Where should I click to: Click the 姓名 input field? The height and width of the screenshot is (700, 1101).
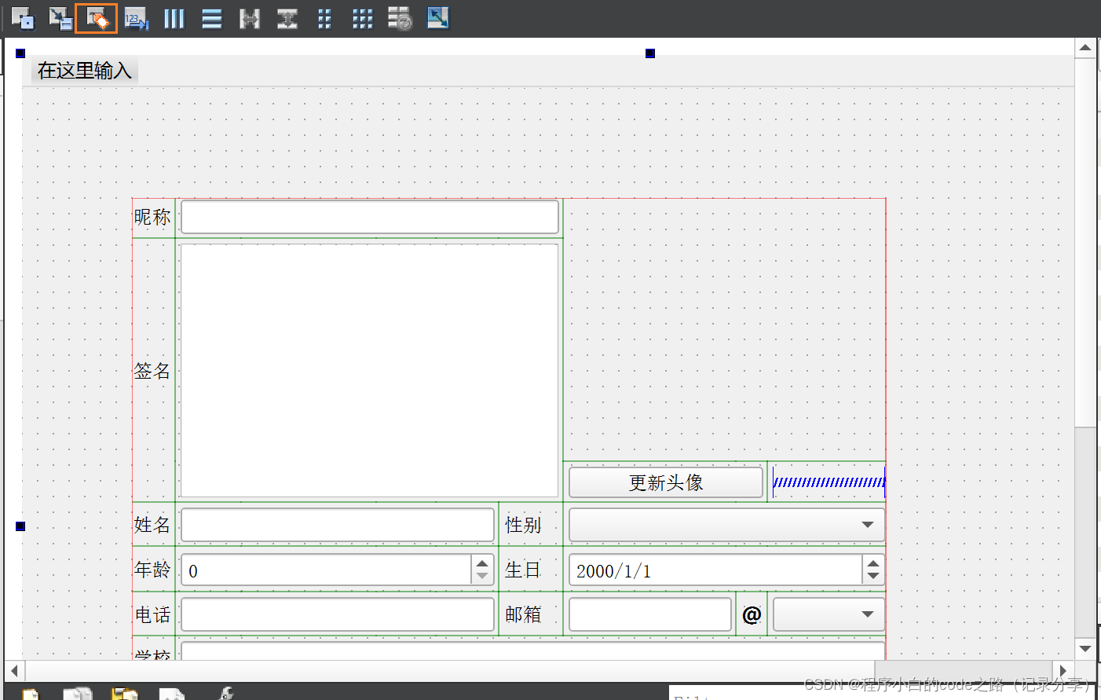[338, 525]
